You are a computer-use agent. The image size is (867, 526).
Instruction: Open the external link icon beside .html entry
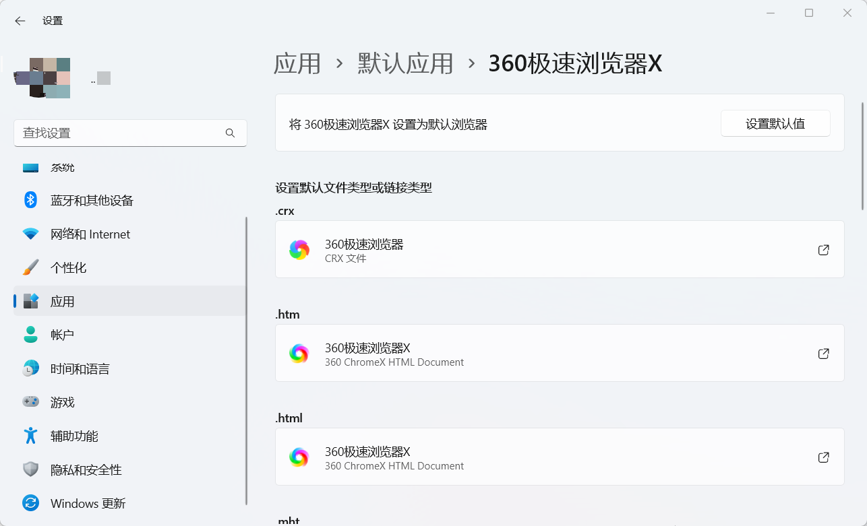pyautogui.click(x=823, y=457)
